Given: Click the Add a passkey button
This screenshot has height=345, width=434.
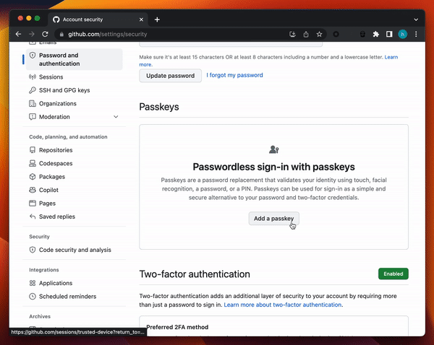Looking at the screenshot, I should 273,218.
